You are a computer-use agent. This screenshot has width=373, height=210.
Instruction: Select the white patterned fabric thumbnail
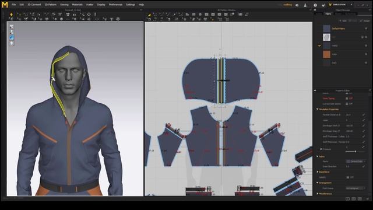click(326, 37)
